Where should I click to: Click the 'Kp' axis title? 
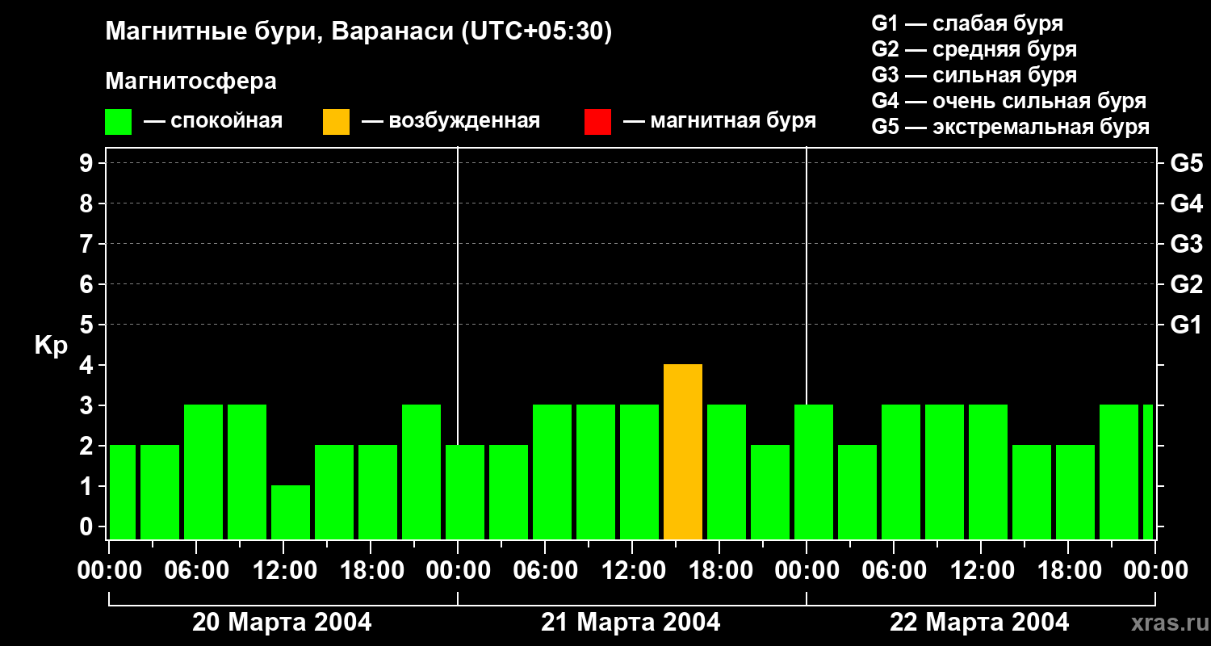[x=51, y=346]
